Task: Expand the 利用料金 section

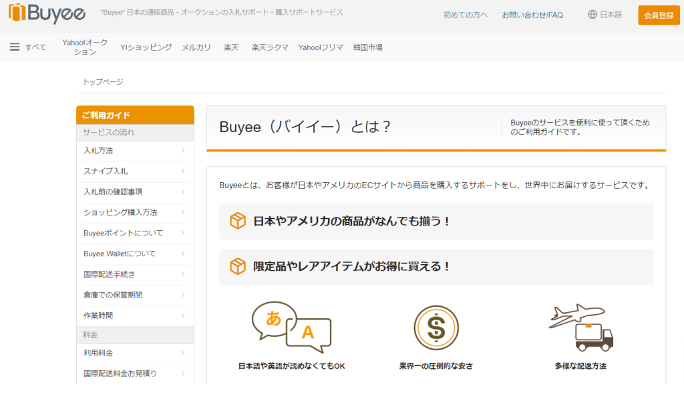Action: [135, 354]
